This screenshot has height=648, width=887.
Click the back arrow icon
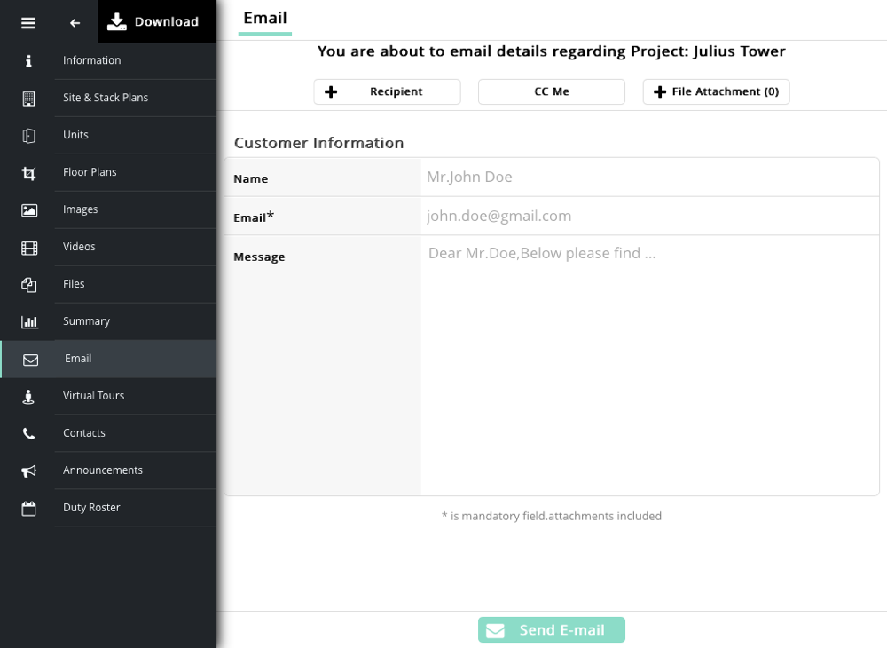75,23
